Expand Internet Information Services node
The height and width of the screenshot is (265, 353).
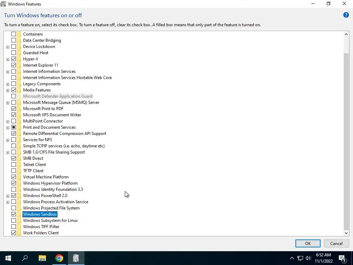pos(8,72)
